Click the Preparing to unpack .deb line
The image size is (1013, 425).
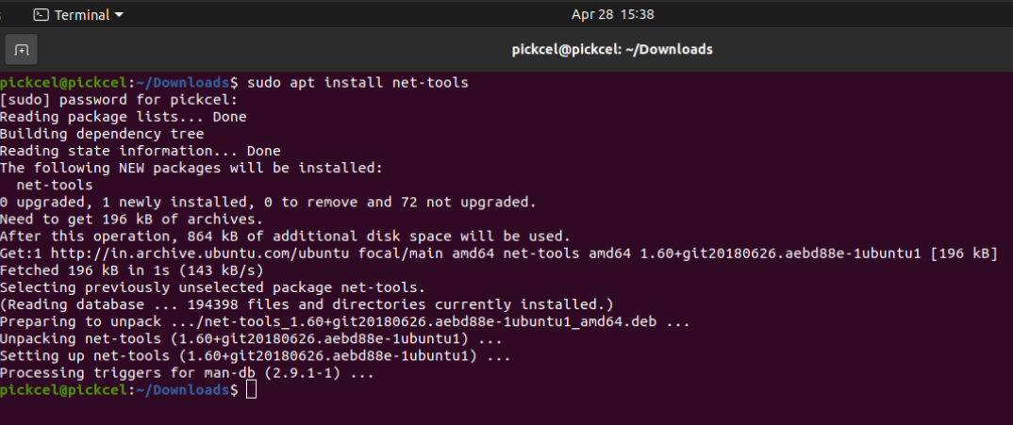[345, 321]
